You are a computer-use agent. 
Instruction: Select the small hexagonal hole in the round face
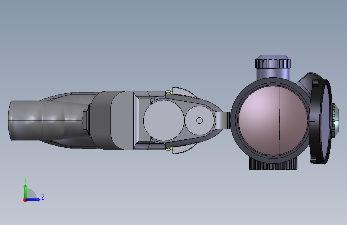click(199, 121)
